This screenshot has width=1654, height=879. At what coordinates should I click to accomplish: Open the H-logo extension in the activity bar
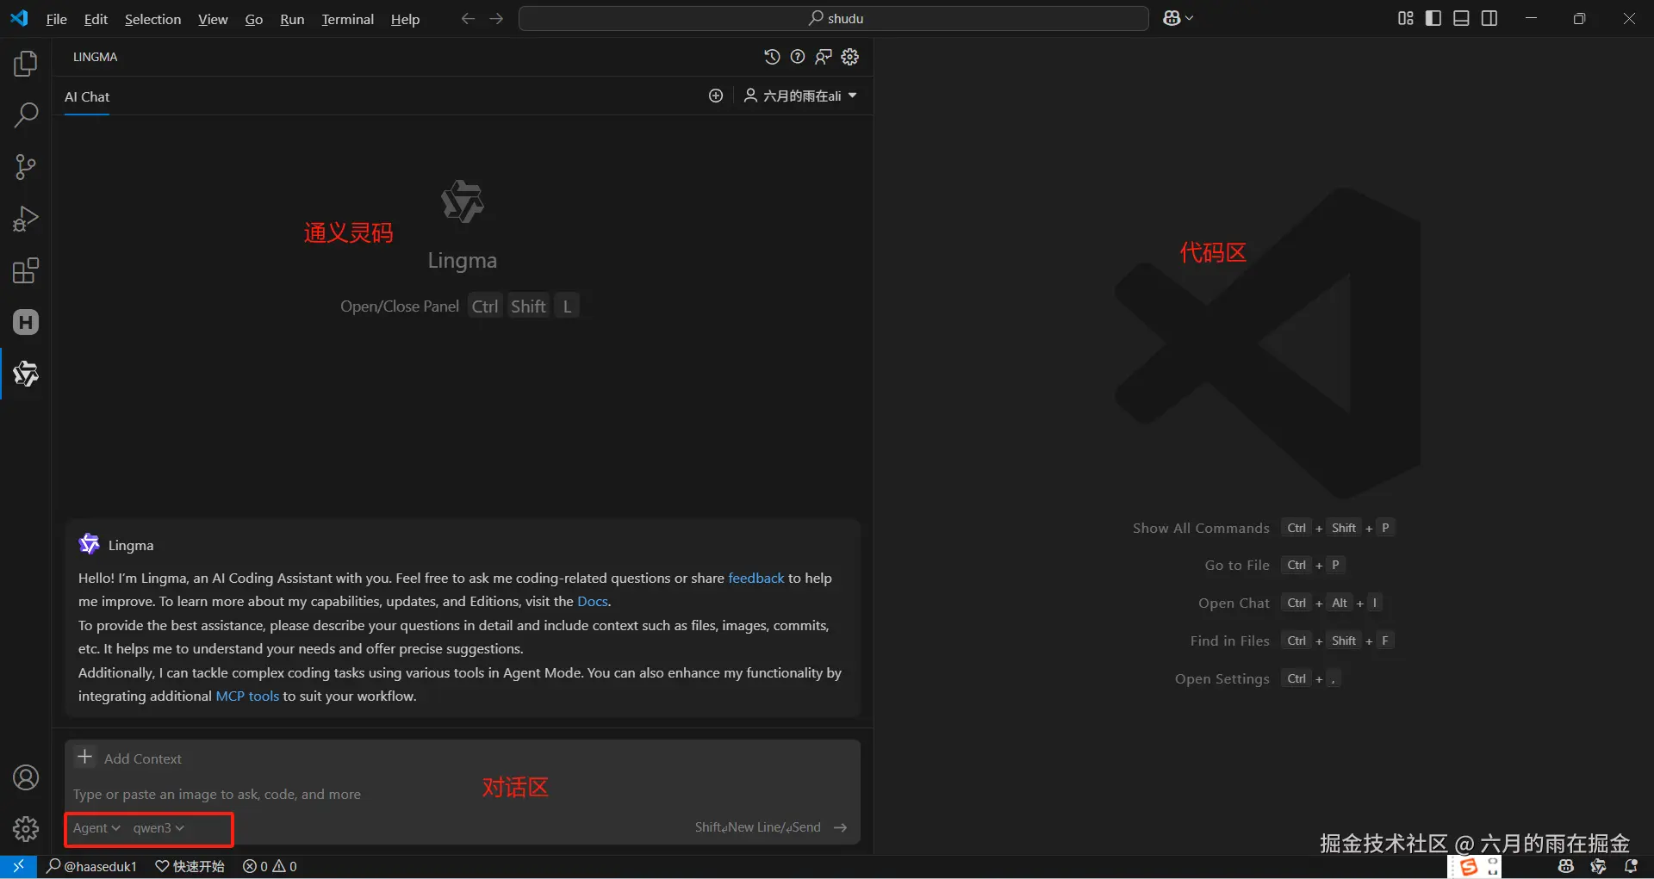pos(26,322)
